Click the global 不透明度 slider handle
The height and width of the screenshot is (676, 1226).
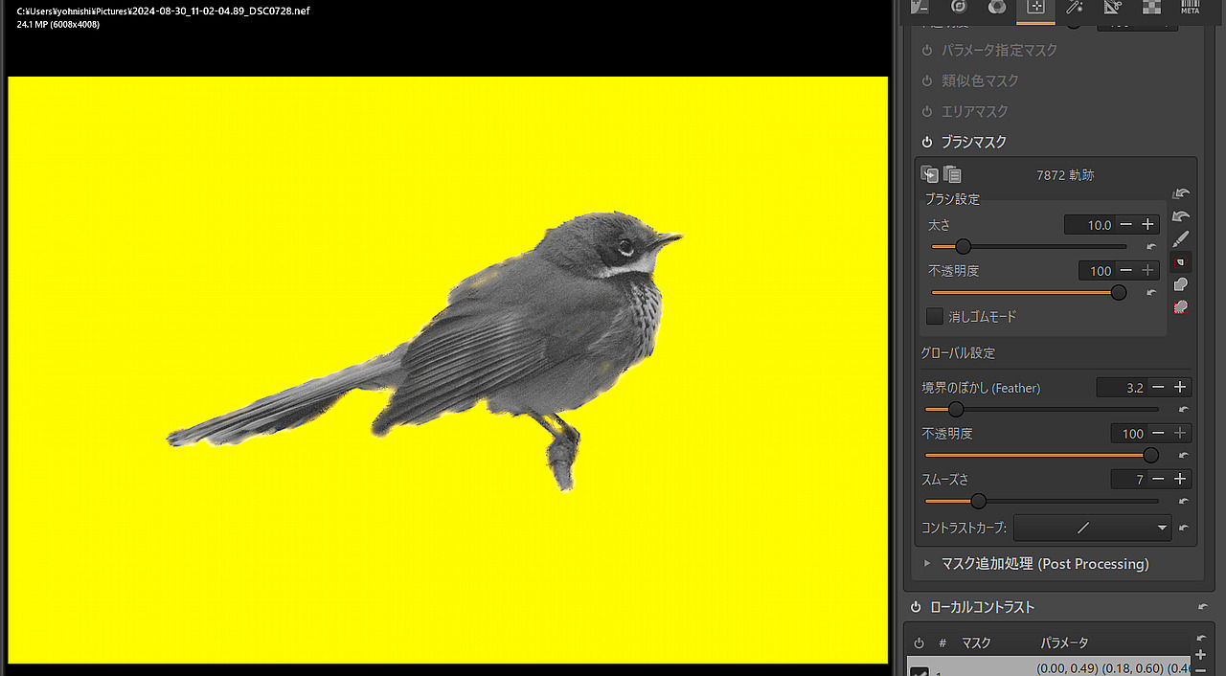pyautogui.click(x=1150, y=456)
